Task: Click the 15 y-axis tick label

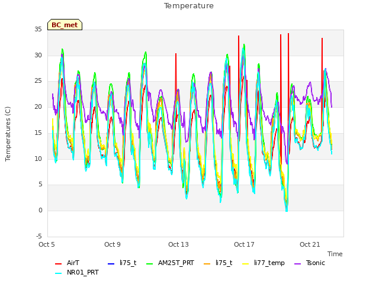Action: [x=38, y=133]
